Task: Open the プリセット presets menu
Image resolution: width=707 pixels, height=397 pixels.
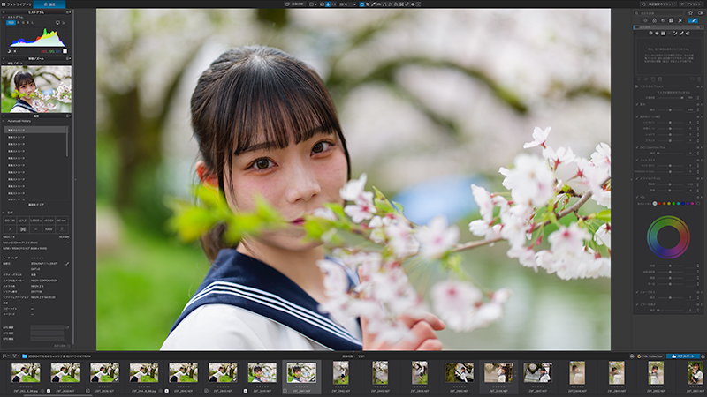Action: [x=691, y=4]
